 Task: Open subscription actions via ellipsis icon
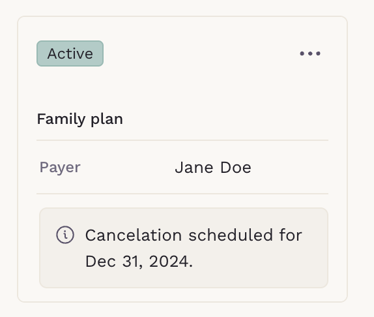pyautogui.click(x=310, y=53)
